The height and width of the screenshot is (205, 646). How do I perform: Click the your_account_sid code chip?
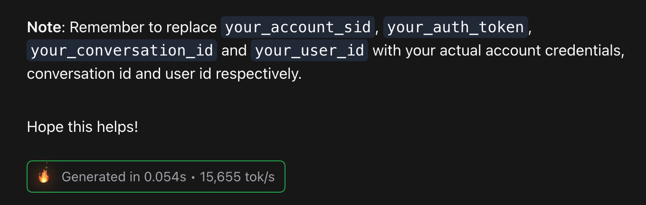(298, 28)
